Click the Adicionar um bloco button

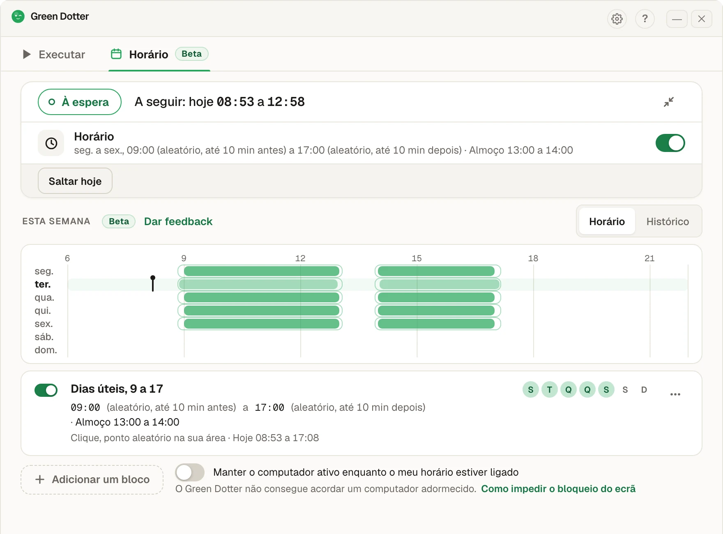coord(92,479)
